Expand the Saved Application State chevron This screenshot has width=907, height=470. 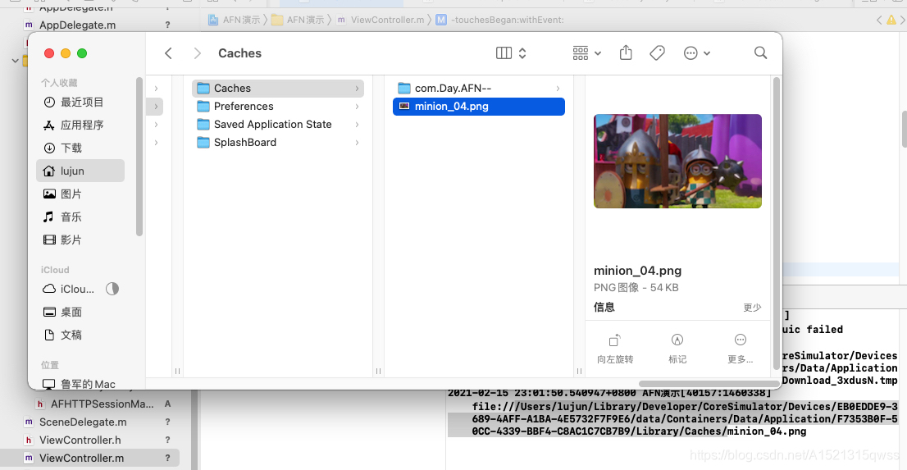[357, 125]
